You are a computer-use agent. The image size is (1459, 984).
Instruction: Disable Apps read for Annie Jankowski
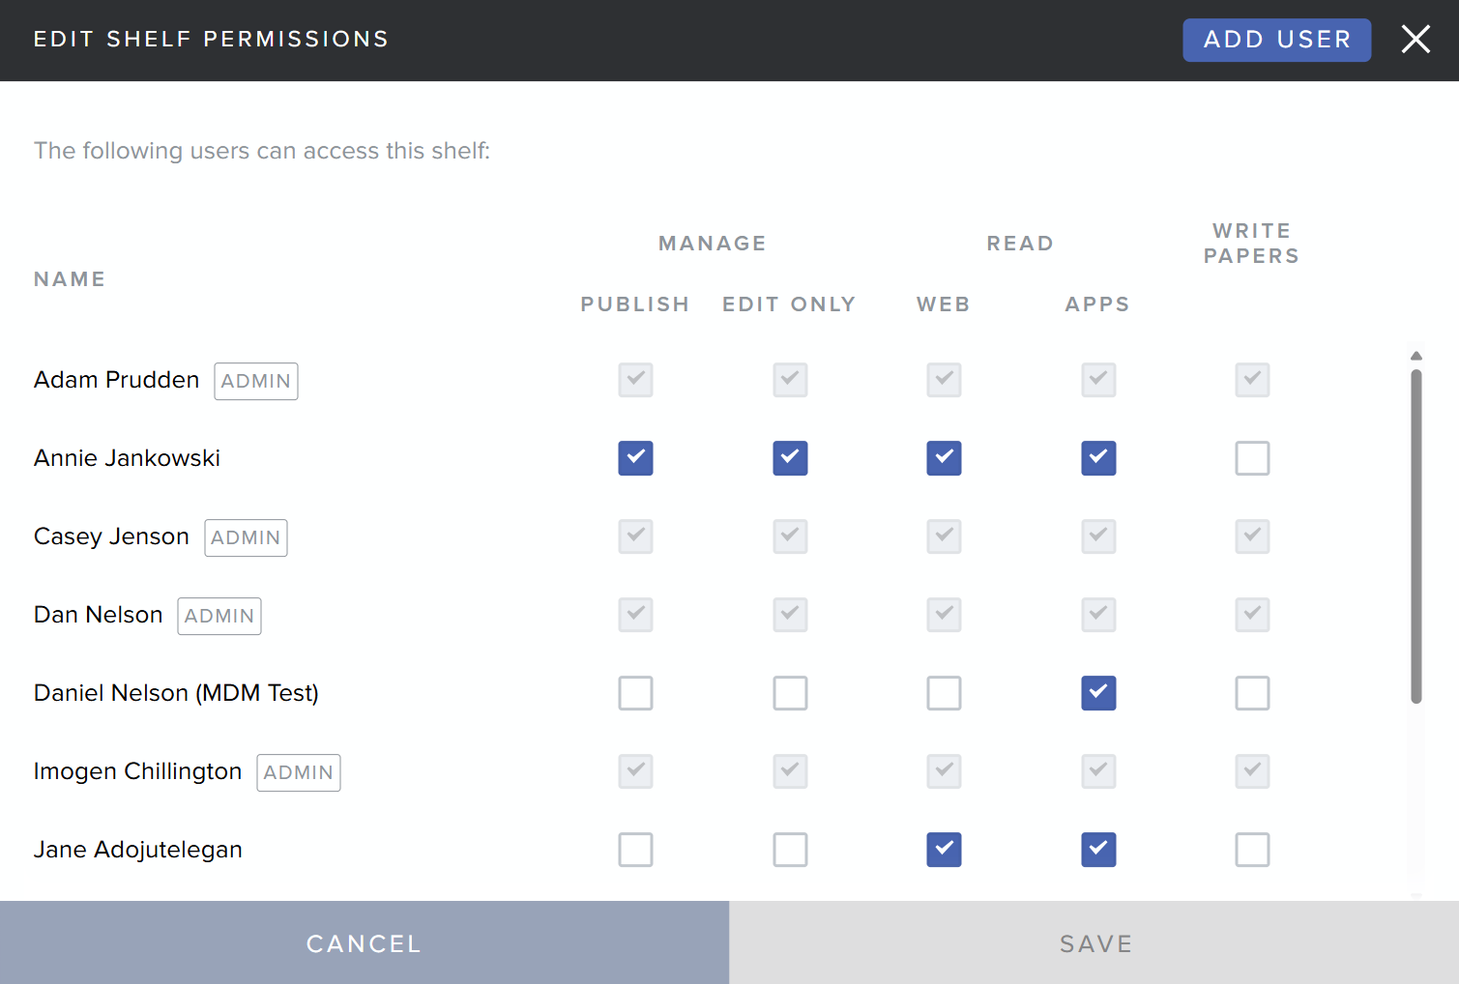tap(1098, 458)
